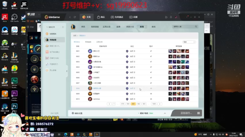The image size is (245, 137).
Task: Click rank 6802 player avatar
Action: point(90,56)
